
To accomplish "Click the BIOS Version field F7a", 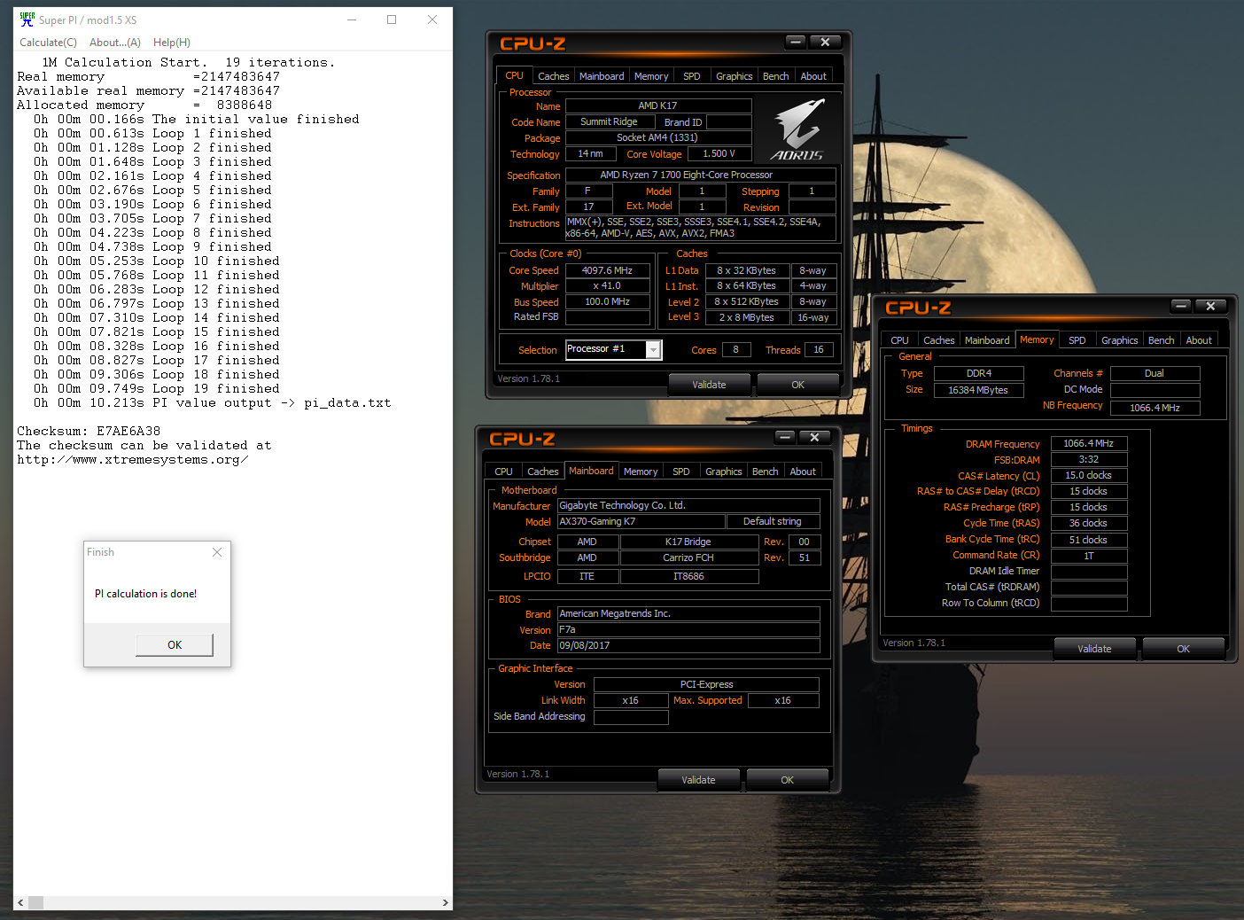I will pyautogui.click(x=688, y=630).
